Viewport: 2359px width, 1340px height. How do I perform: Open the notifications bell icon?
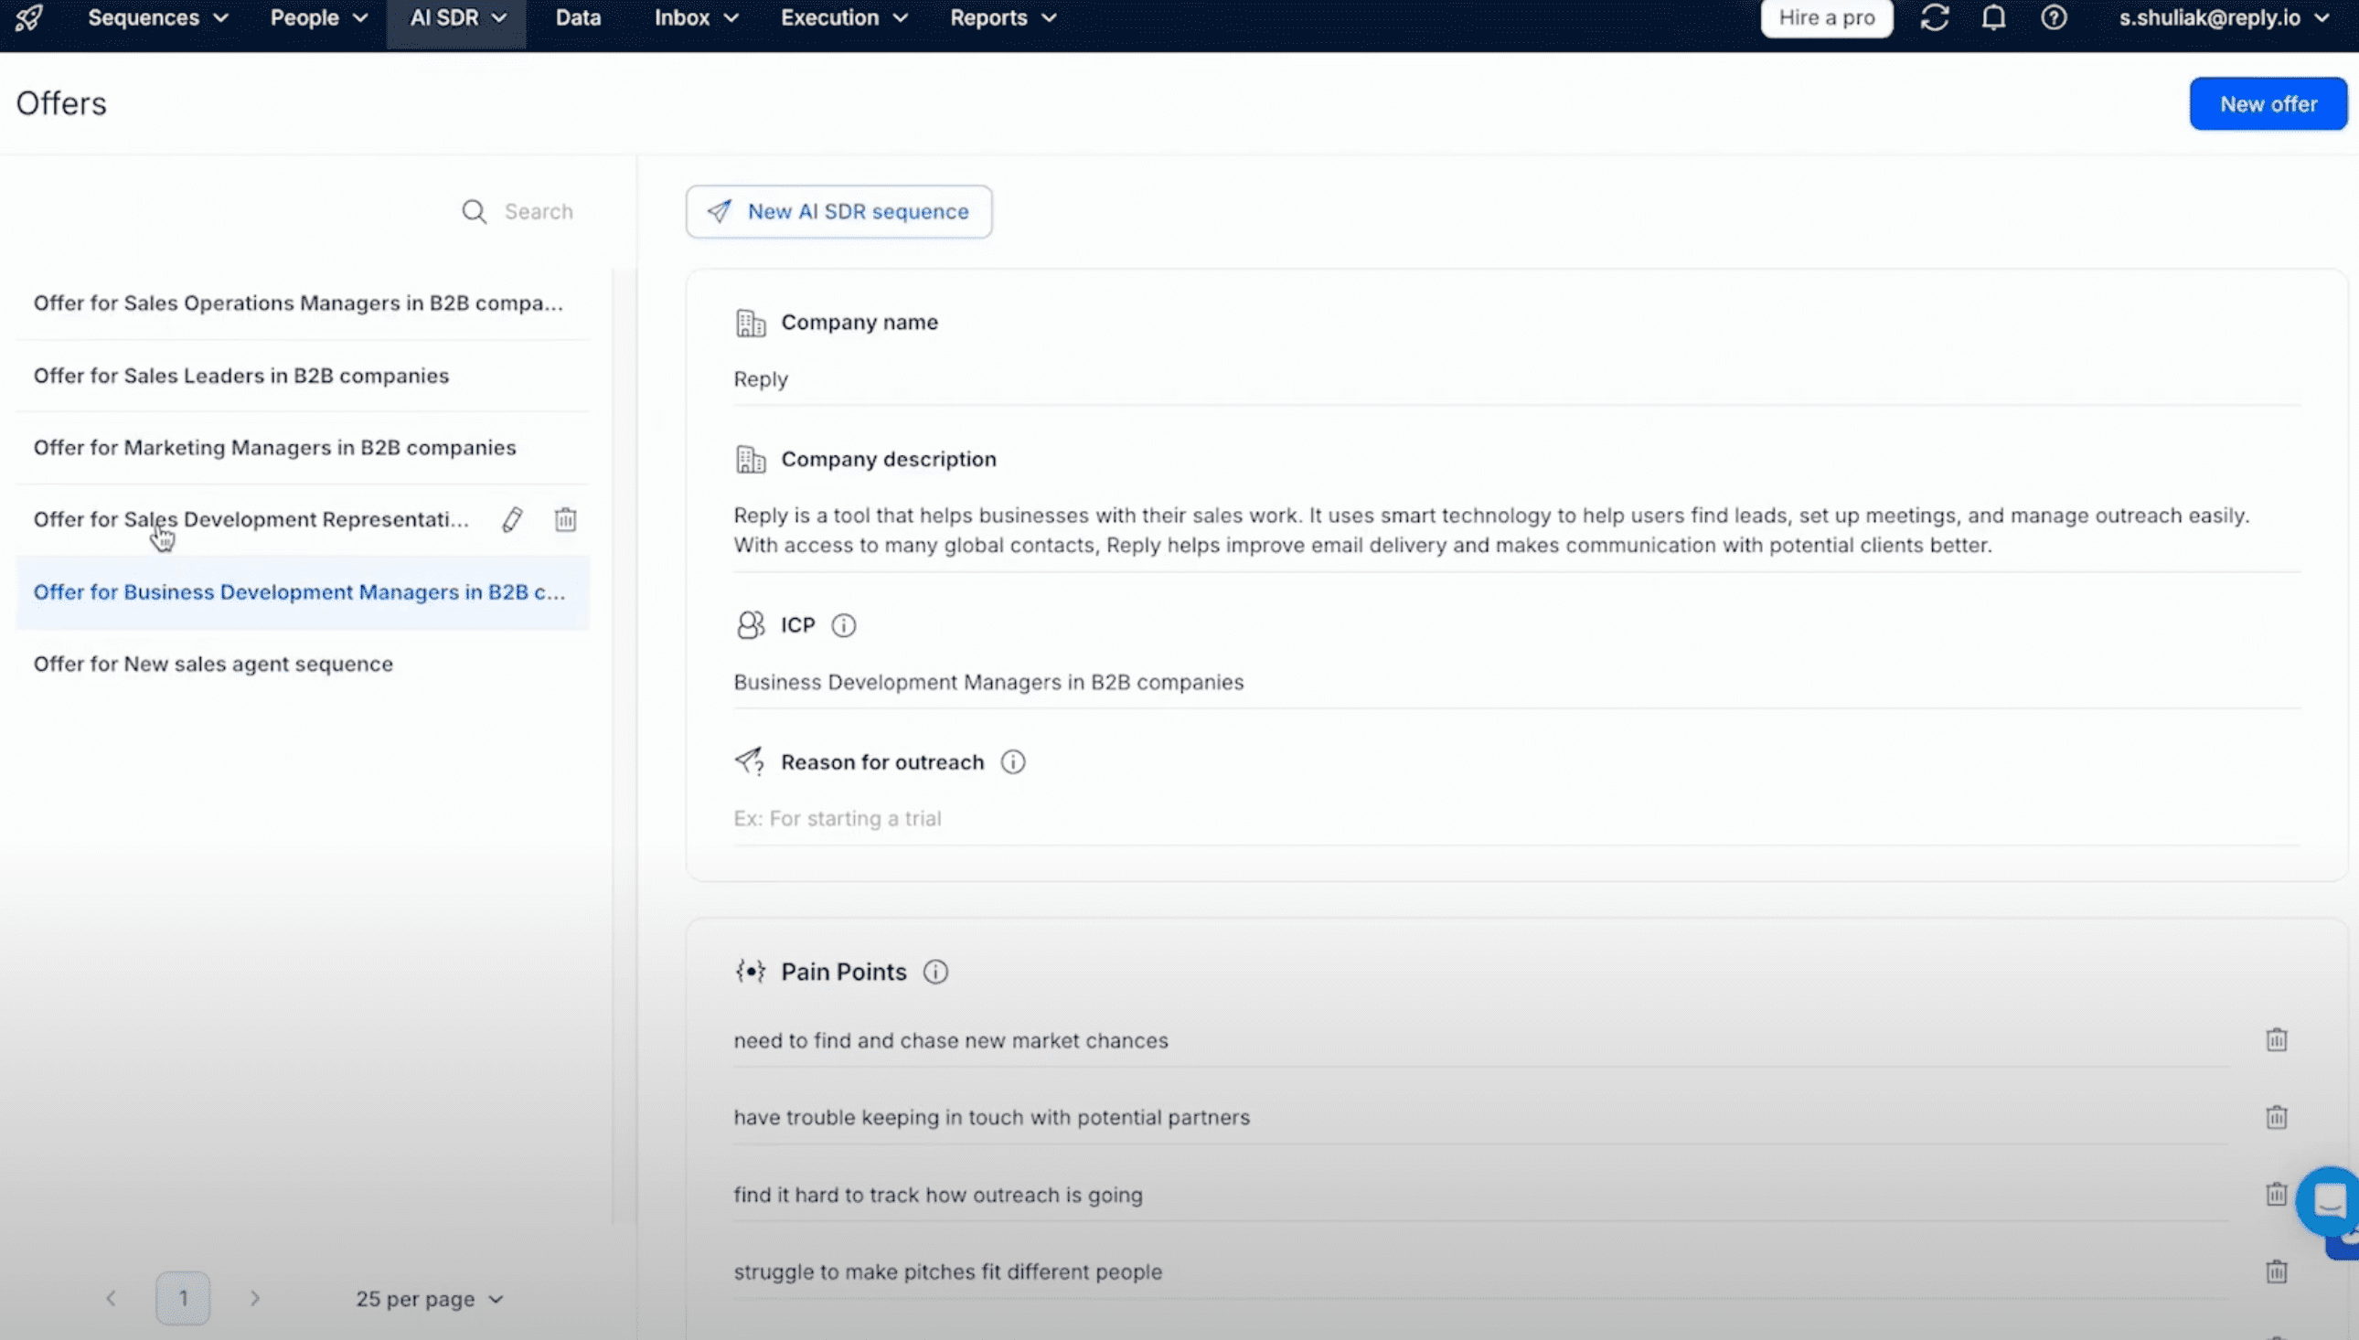tap(1993, 18)
